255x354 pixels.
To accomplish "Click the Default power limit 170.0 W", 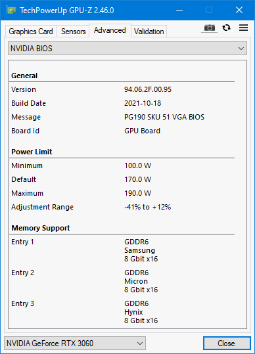I will (x=137, y=179).
